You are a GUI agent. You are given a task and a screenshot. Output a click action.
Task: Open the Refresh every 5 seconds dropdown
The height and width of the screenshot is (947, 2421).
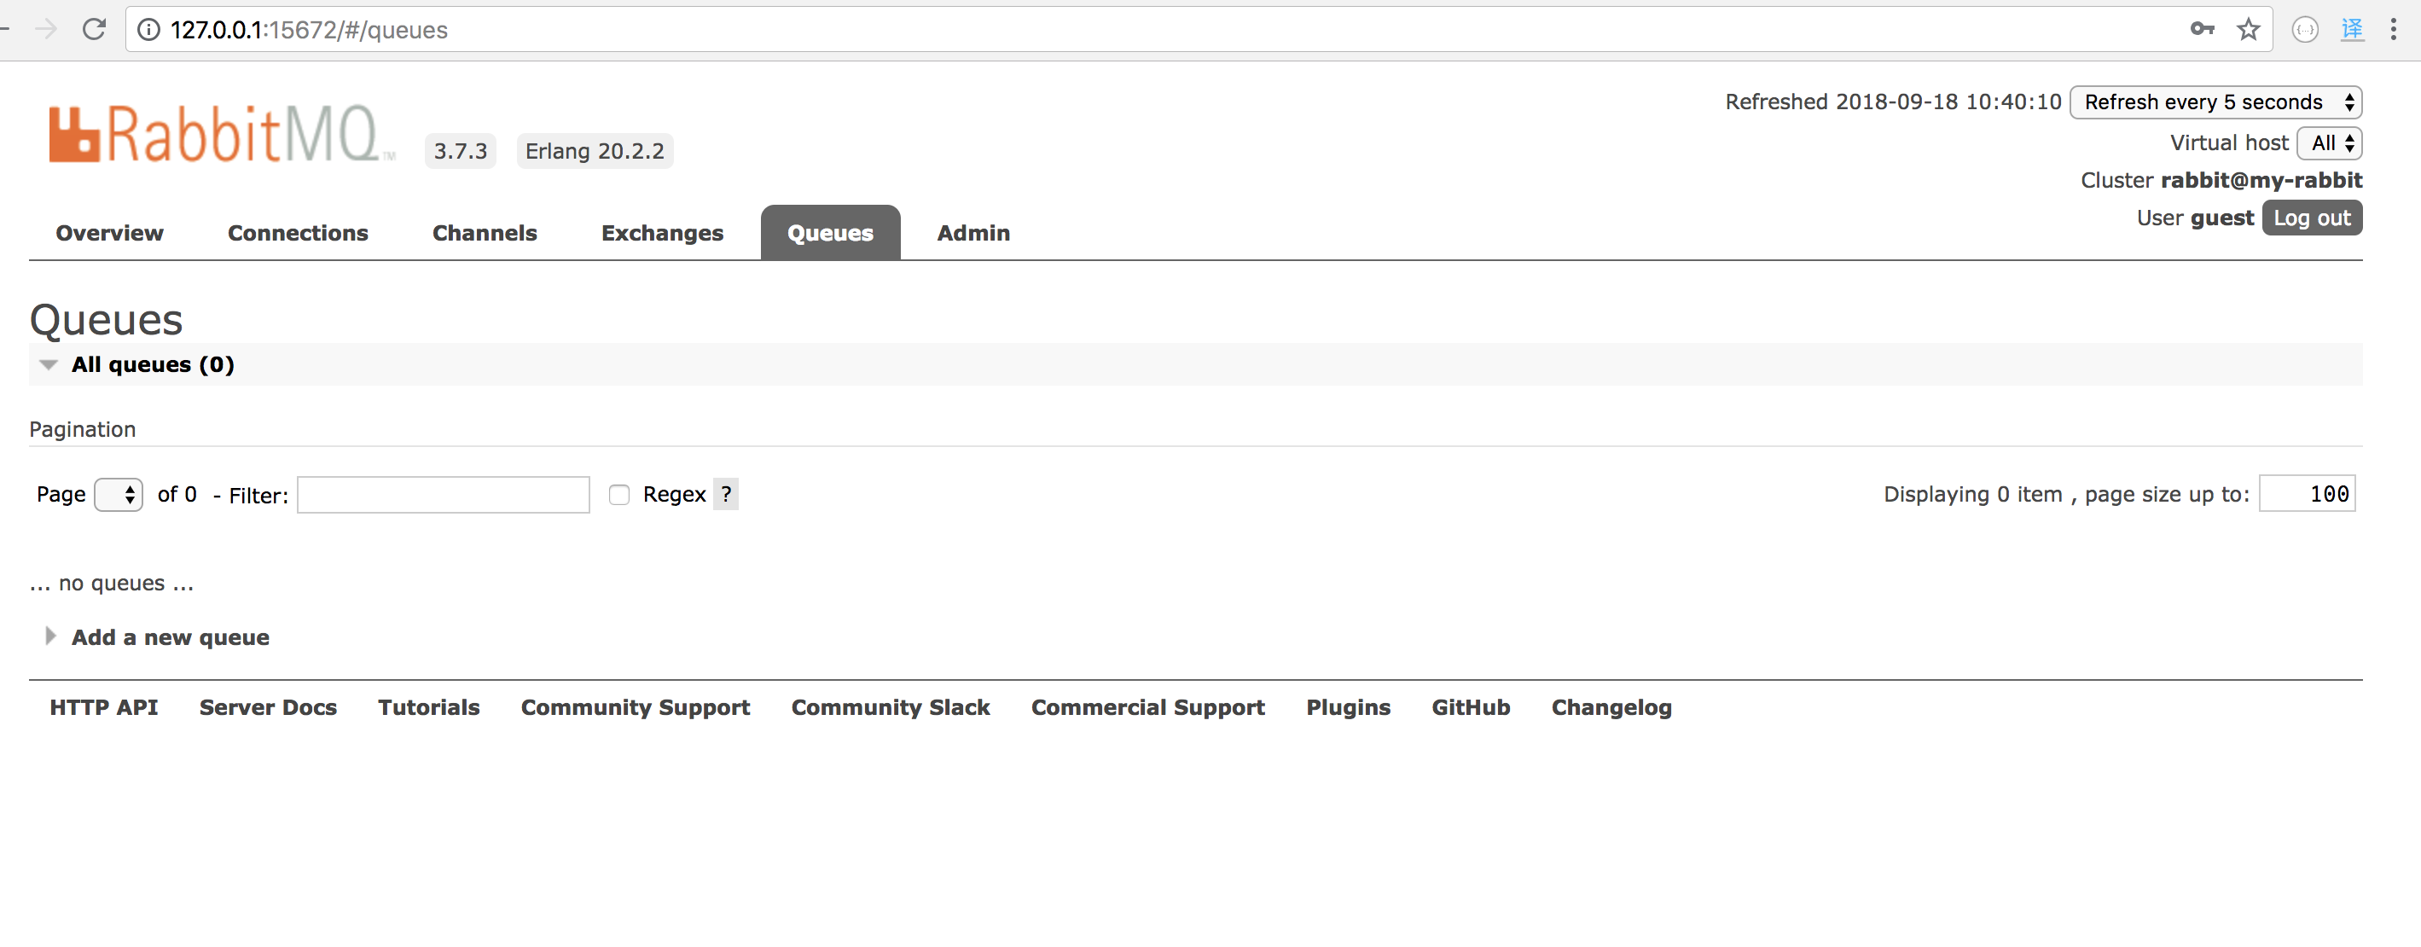point(2215,102)
